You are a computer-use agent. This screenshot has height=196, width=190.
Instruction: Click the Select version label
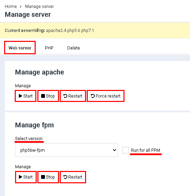[29, 138]
